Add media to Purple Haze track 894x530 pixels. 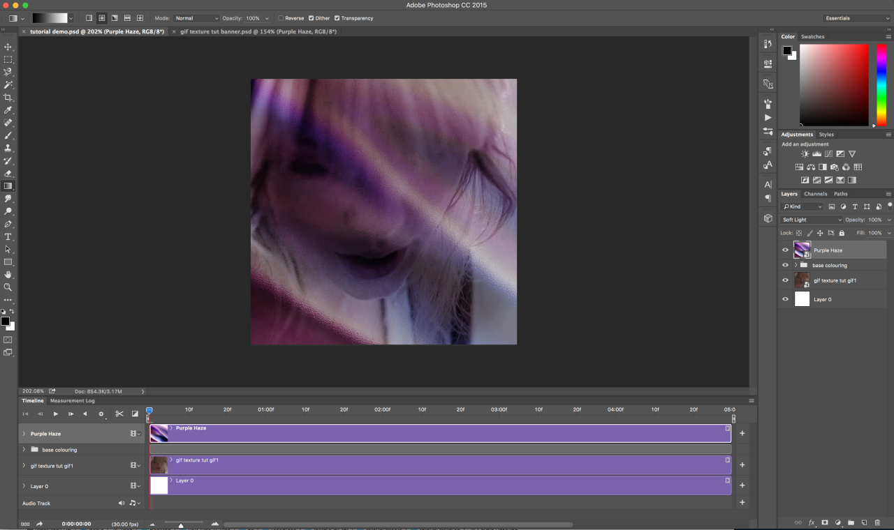click(742, 433)
